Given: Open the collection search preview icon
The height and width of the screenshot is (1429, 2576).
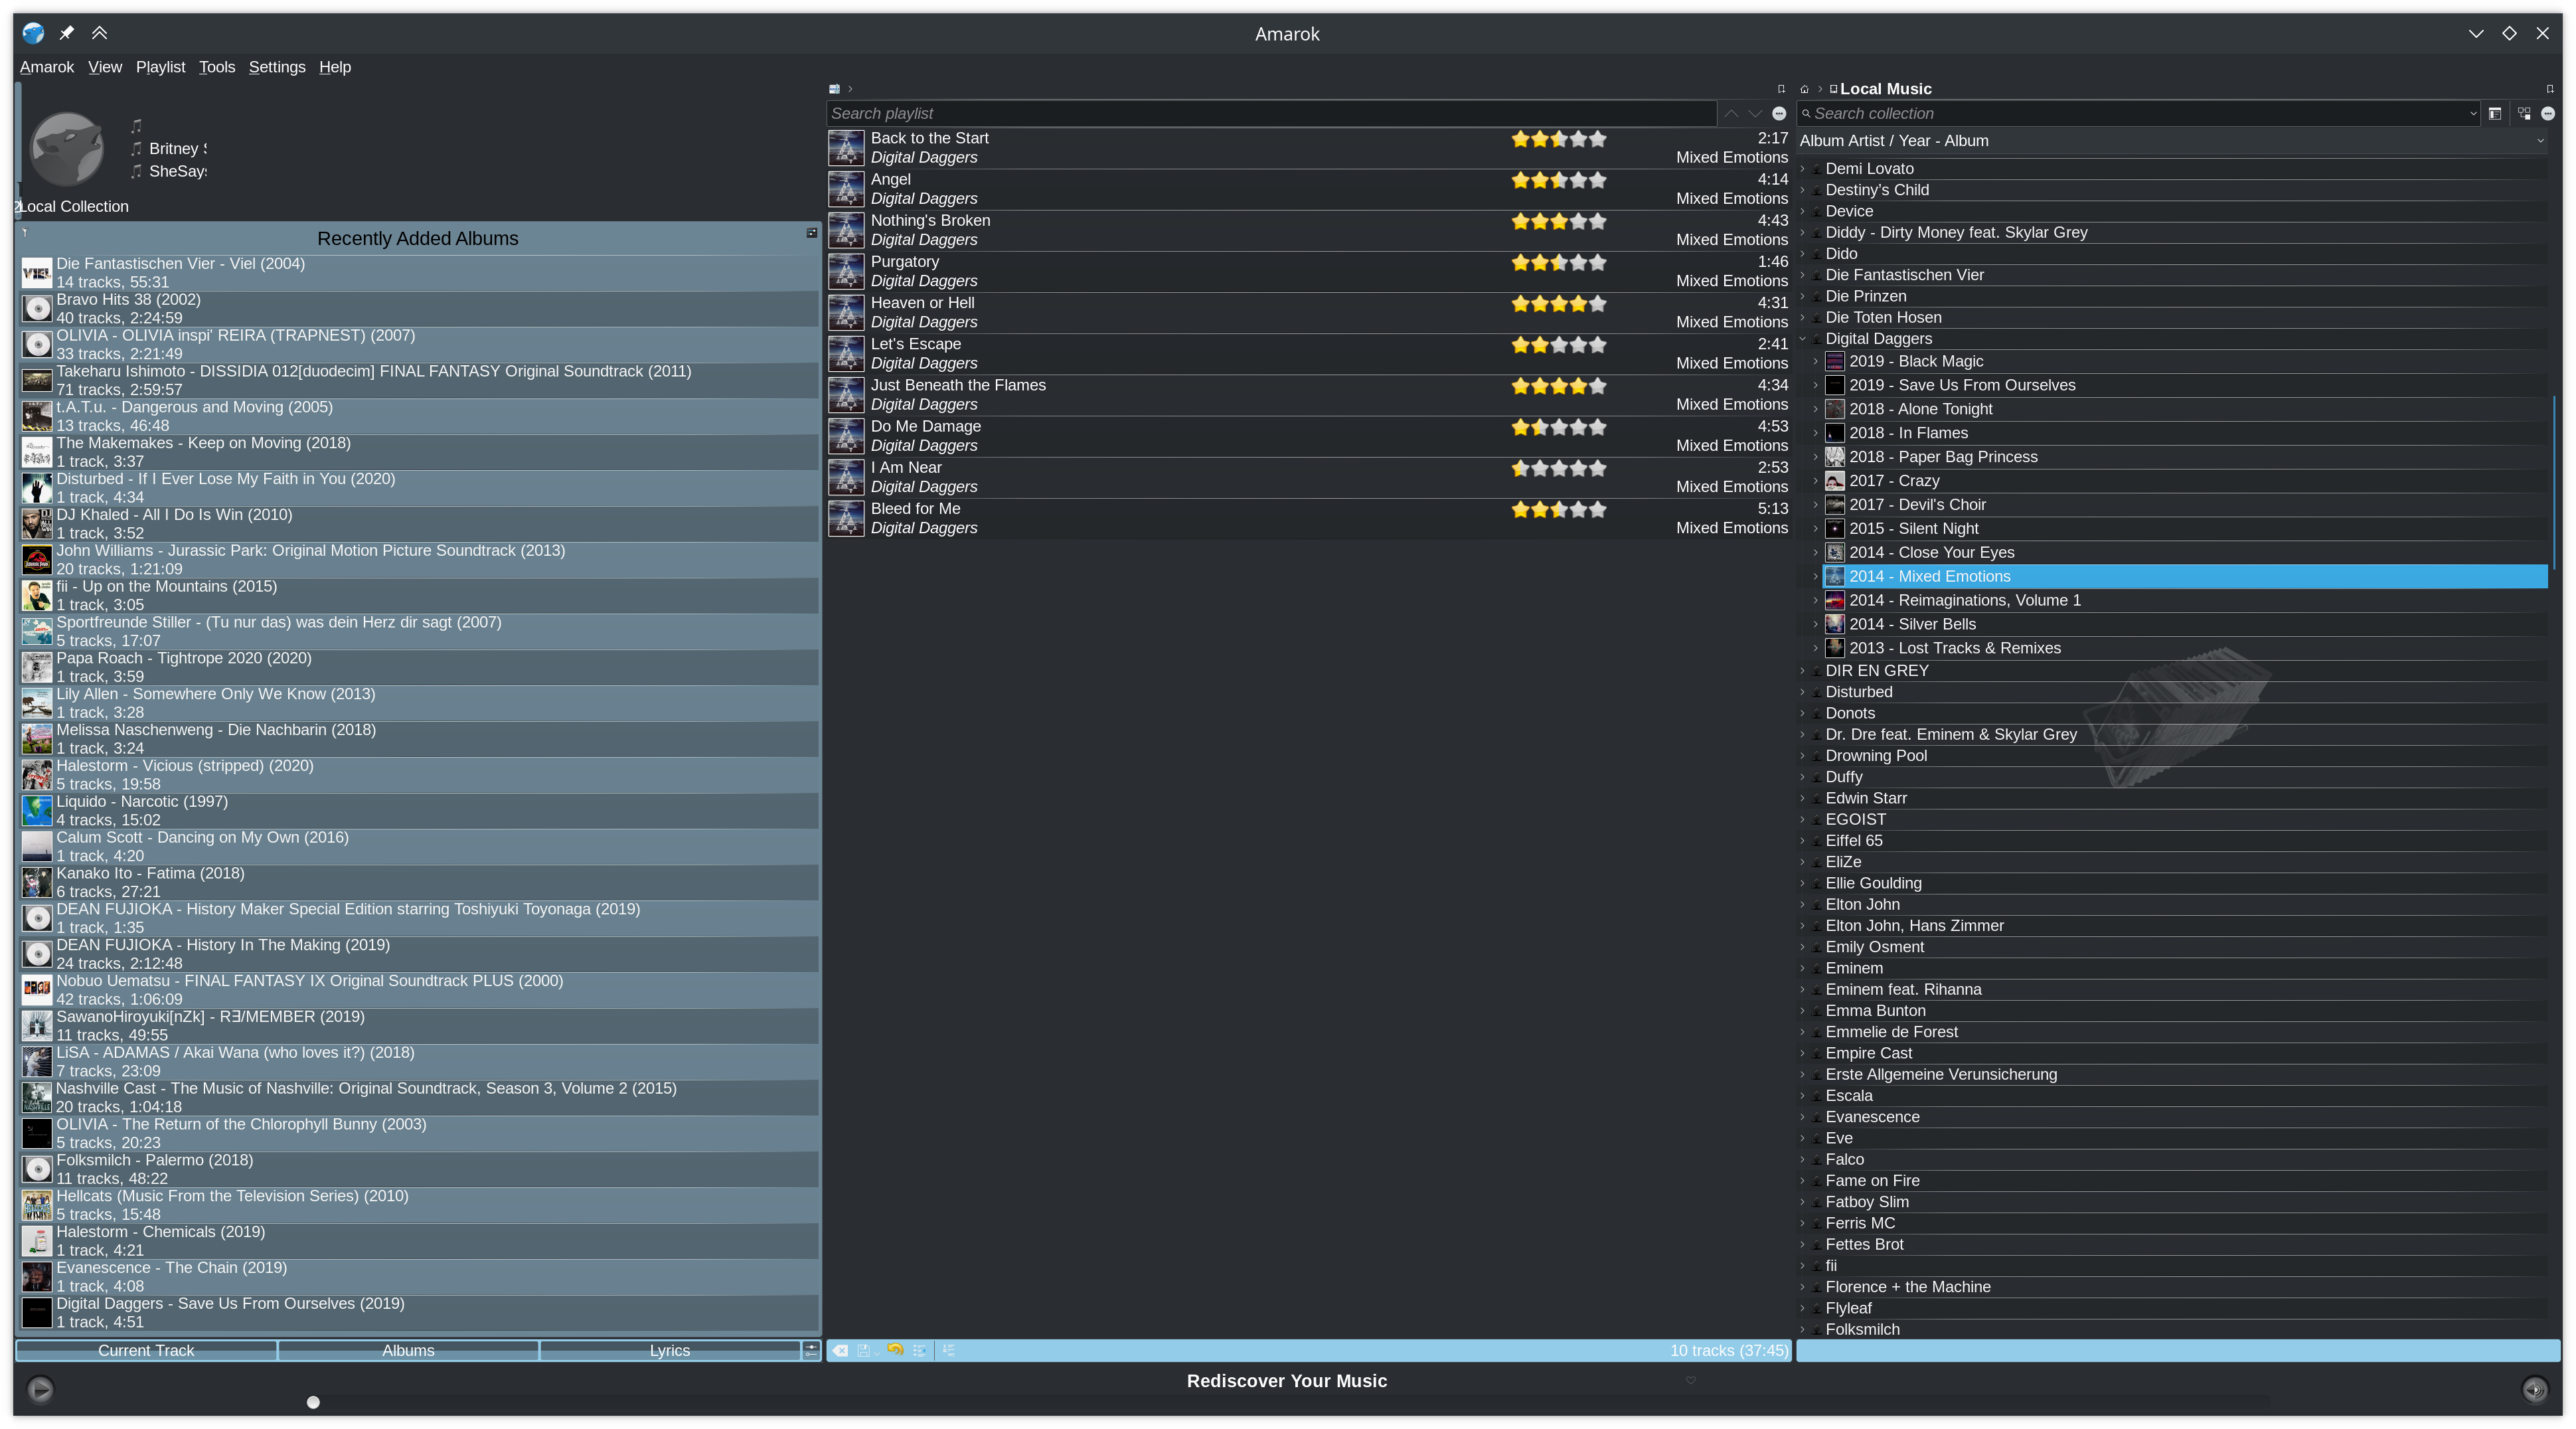Looking at the screenshot, I should (x=2495, y=114).
